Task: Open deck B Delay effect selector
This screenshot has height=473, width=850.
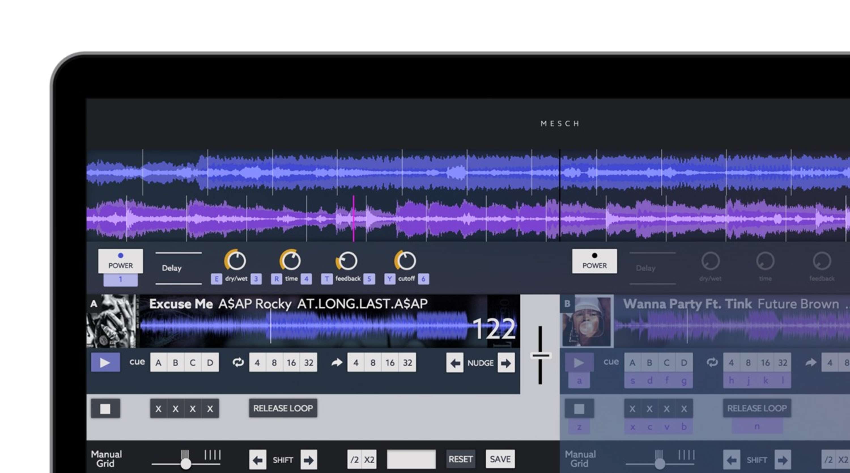Action: click(652, 268)
